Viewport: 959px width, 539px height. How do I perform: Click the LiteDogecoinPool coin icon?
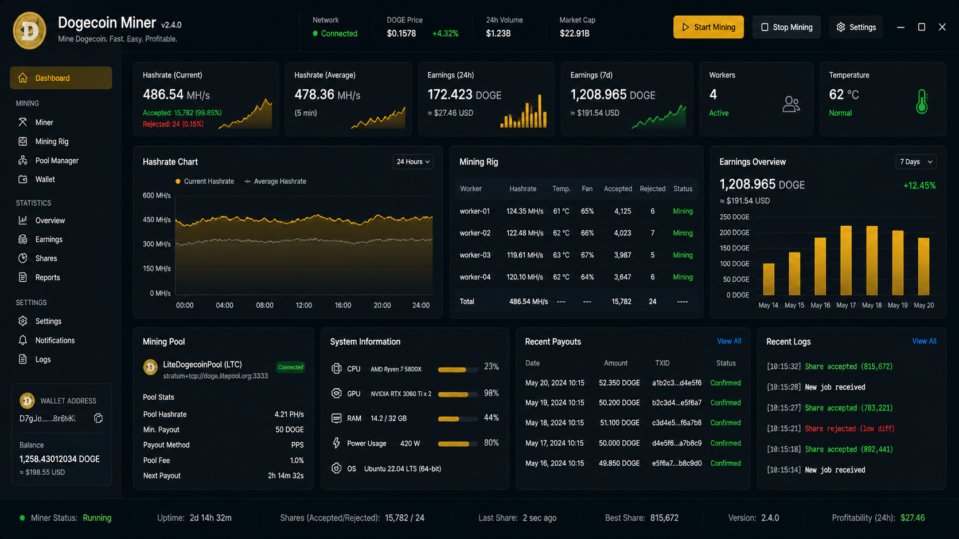point(150,367)
